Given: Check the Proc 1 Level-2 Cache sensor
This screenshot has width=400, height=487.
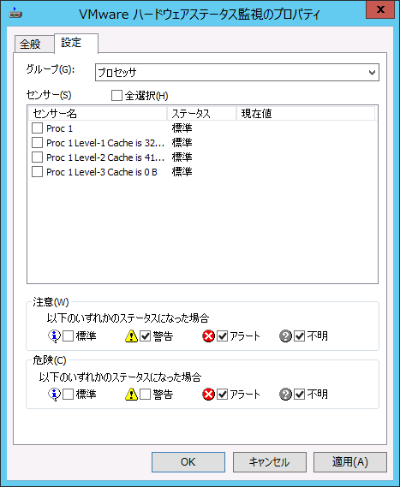Looking at the screenshot, I should [x=38, y=157].
